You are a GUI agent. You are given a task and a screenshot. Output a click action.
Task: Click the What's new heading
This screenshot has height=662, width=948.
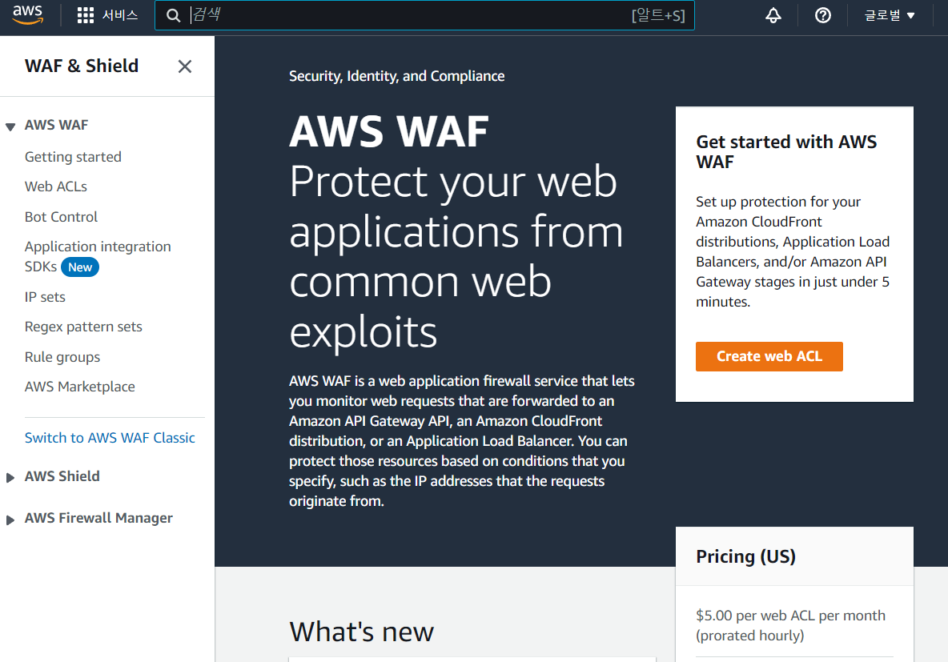[x=362, y=632]
